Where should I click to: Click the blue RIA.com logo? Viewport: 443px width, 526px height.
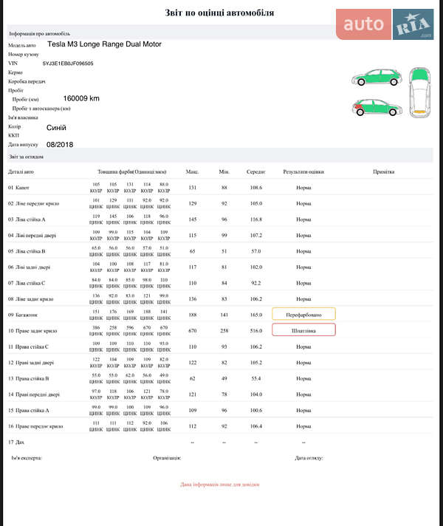point(413,24)
